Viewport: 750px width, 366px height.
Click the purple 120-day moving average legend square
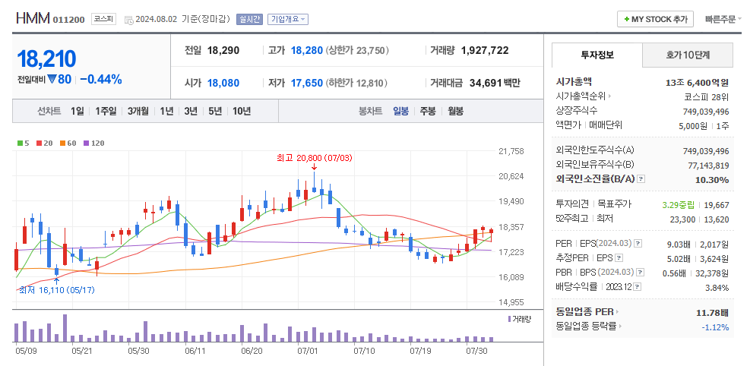pos(86,143)
